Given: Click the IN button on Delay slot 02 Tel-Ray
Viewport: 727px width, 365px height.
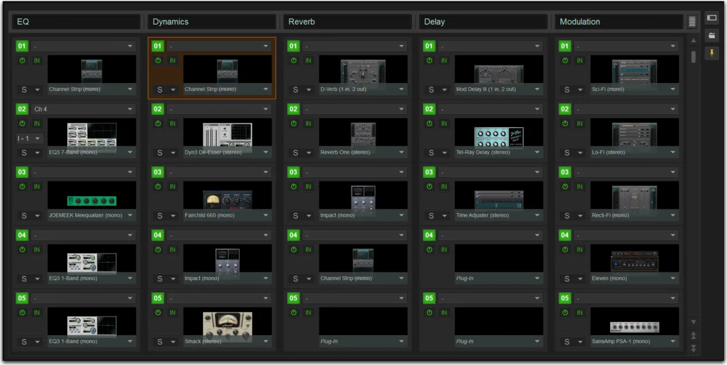Looking at the screenshot, I should pos(444,123).
